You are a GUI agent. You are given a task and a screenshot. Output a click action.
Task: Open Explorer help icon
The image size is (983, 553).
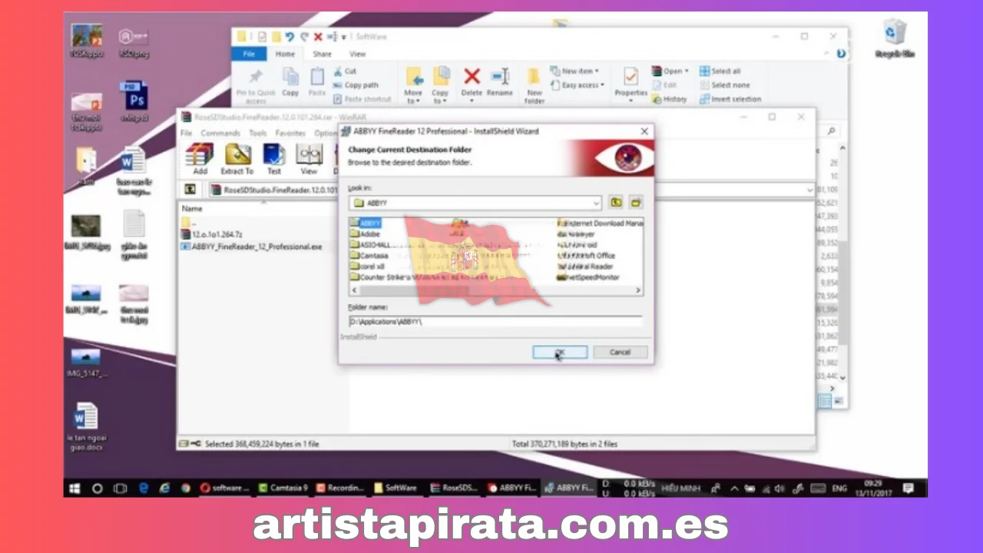[841, 54]
